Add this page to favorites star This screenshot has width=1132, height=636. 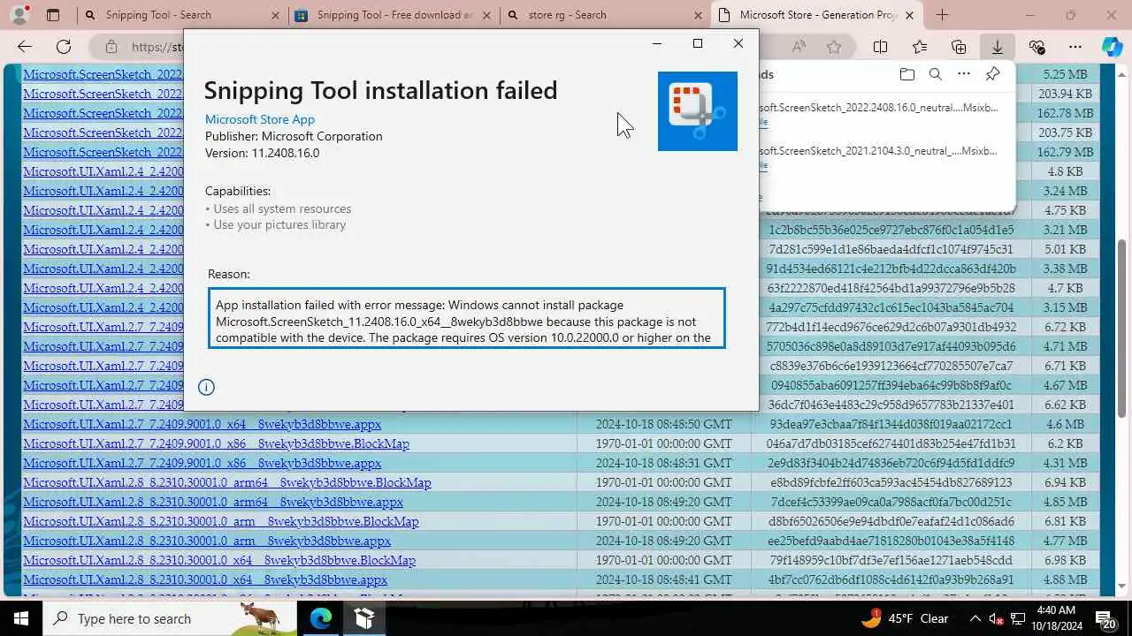[834, 47]
